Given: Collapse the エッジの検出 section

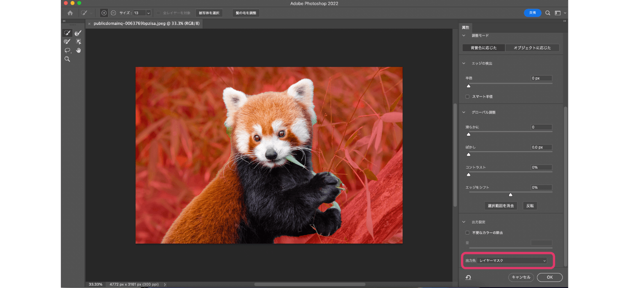Looking at the screenshot, I should pyautogui.click(x=464, y=63).
